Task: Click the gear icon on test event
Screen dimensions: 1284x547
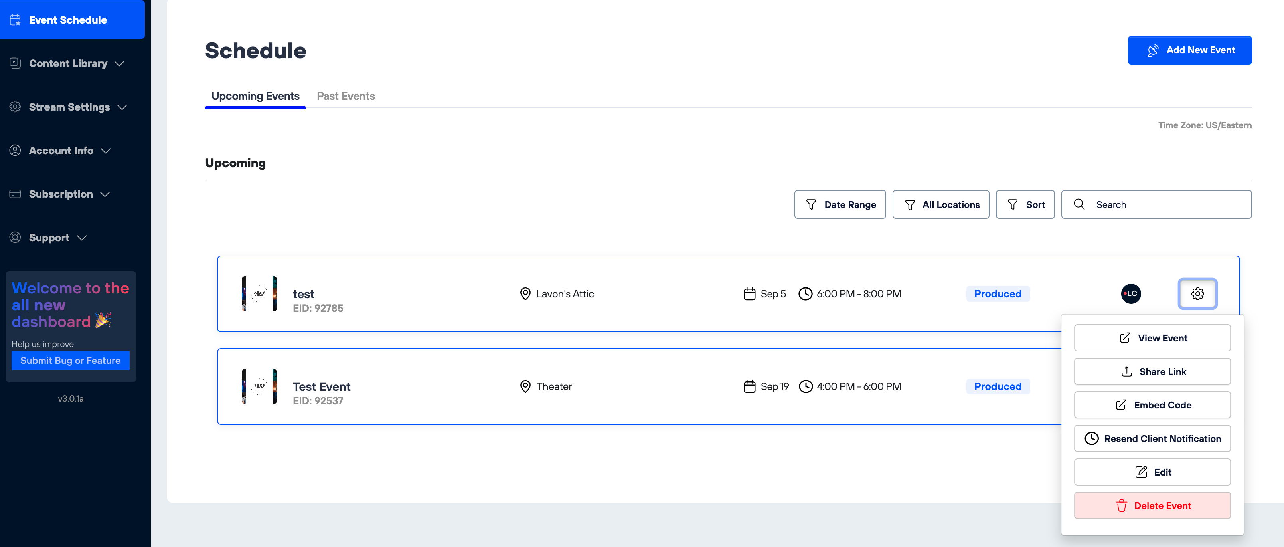Action: (x=1197, y=294)
